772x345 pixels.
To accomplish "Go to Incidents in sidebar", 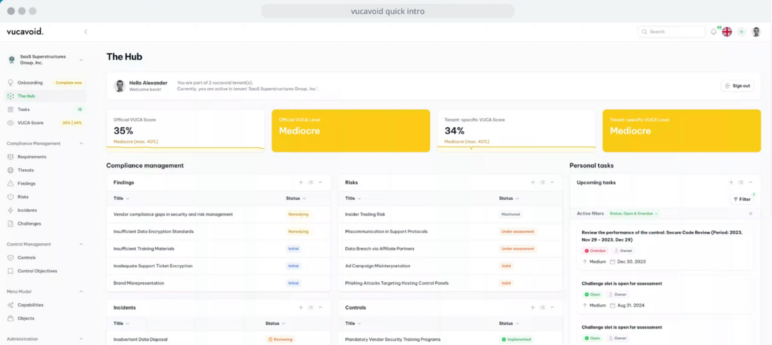I will (27, 210).
